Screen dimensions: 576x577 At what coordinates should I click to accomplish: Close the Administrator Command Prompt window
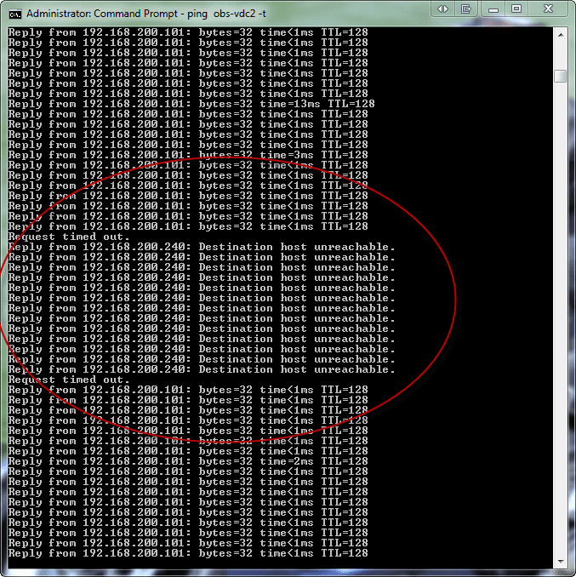tap(548, 9)
